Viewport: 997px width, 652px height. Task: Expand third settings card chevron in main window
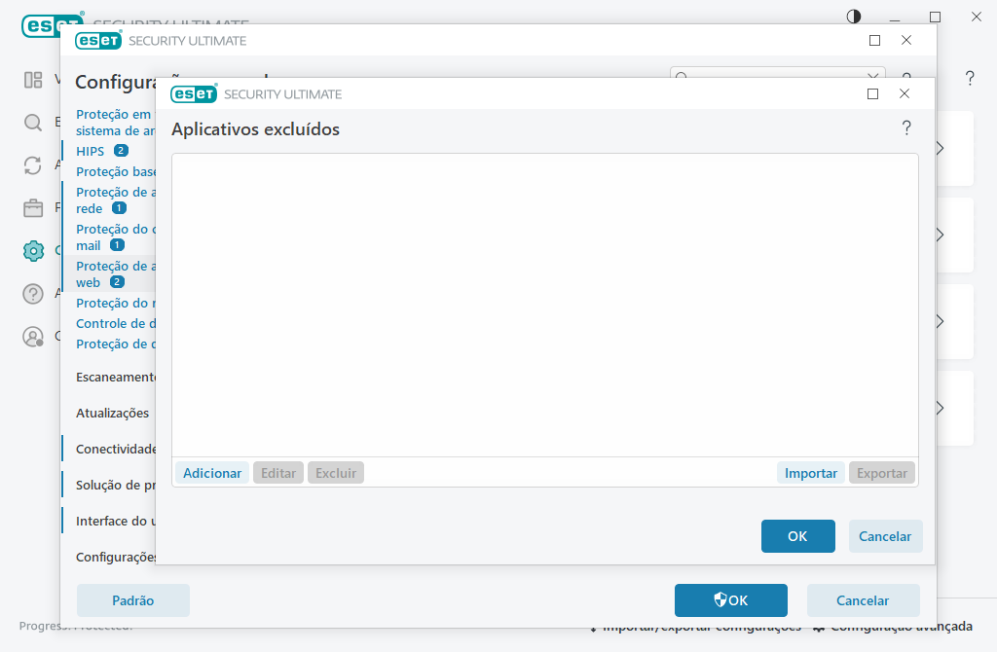(x=941, y=321)
